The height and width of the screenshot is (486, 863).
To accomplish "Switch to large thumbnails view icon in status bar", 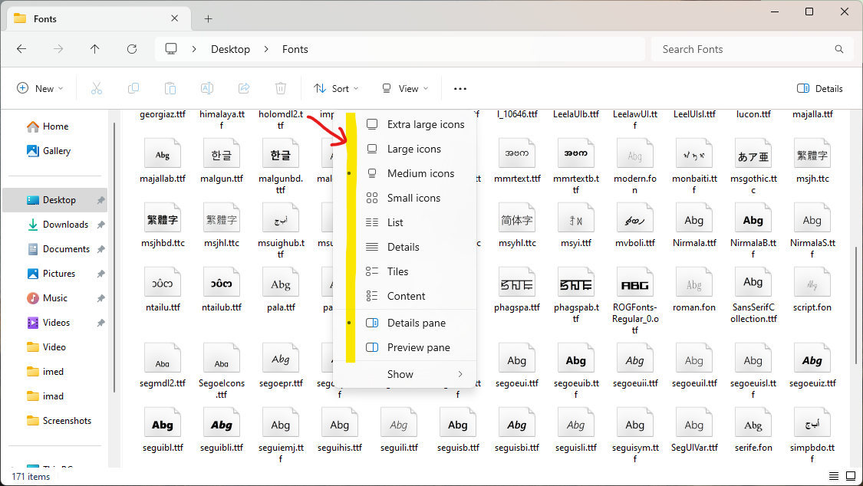I will [850, 476].
